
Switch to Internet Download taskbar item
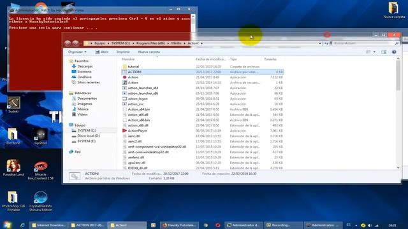click(x=49, y=225)
